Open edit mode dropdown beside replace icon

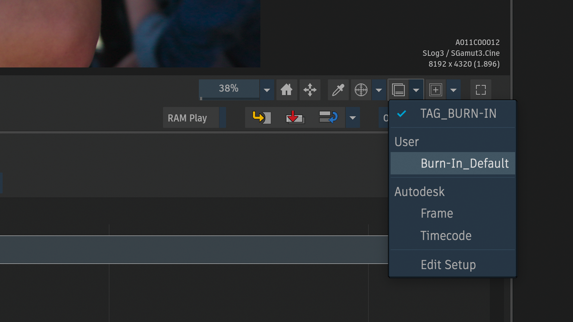(353, 118)
